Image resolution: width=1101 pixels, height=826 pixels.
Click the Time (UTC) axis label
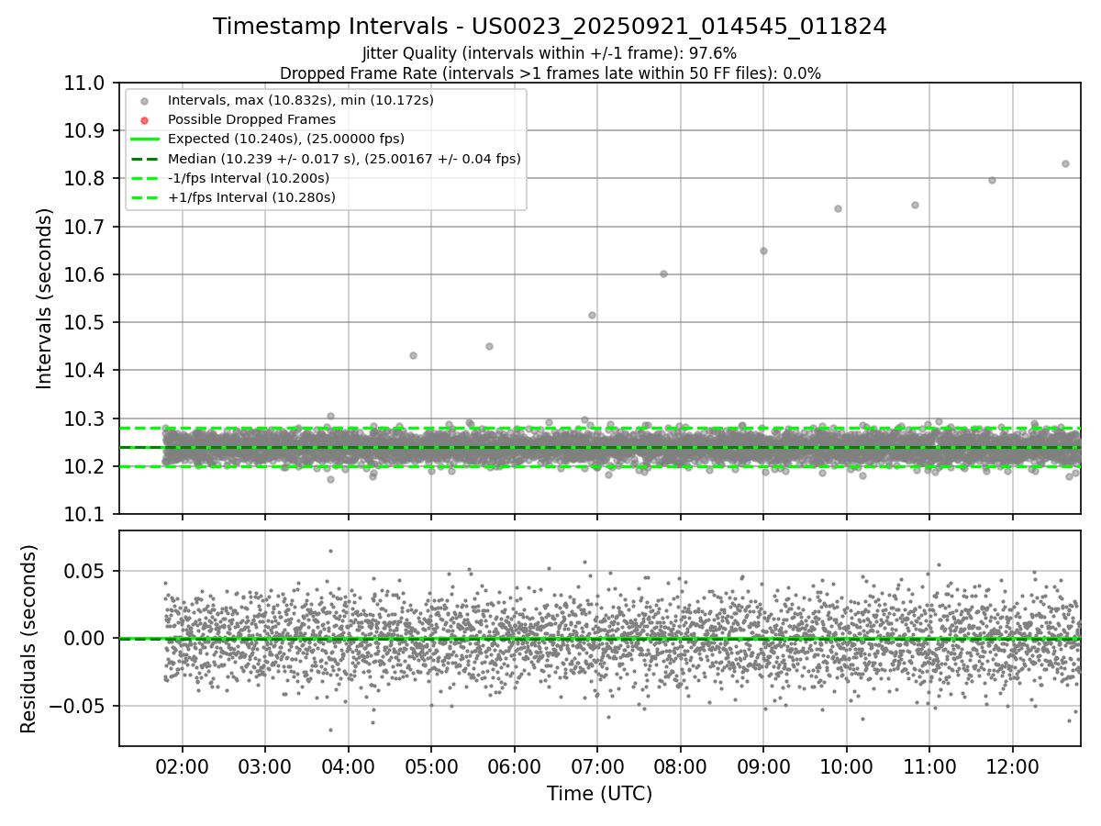click(x=600, y=794)
